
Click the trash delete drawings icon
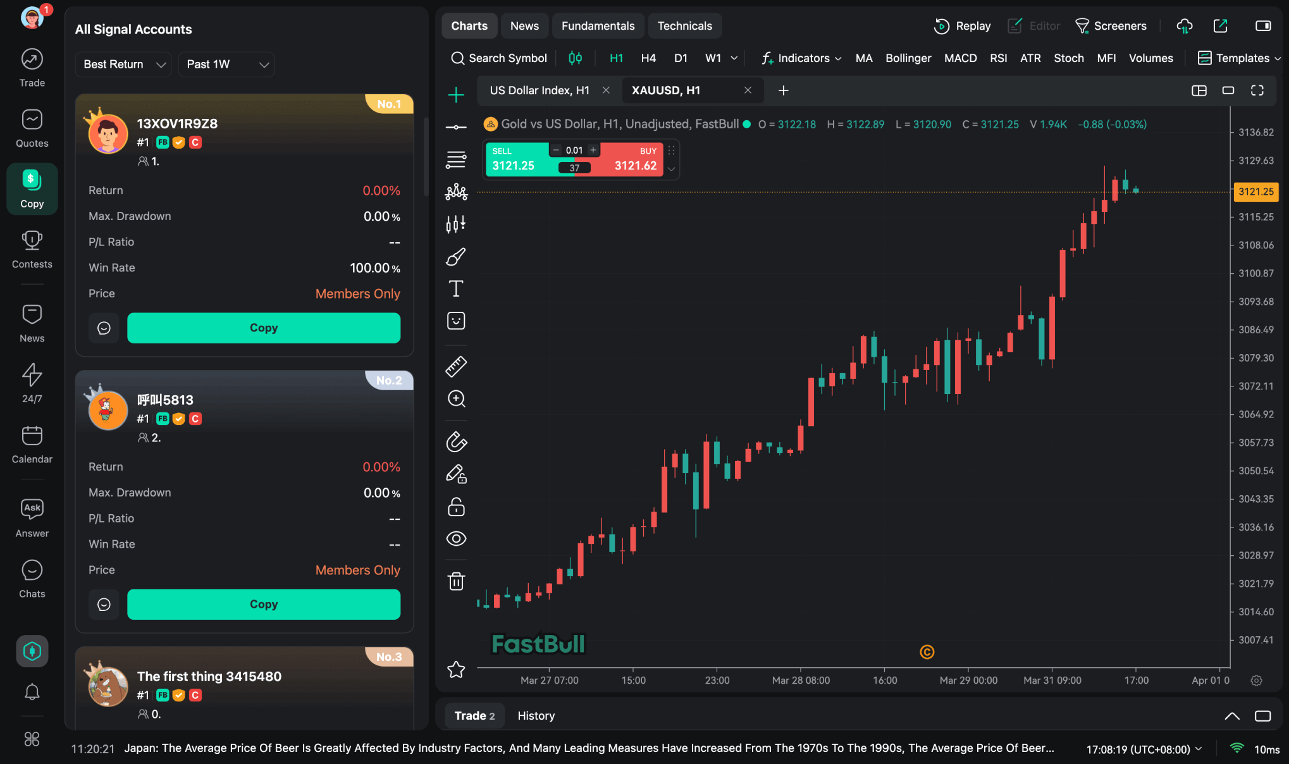pos(456,581)
